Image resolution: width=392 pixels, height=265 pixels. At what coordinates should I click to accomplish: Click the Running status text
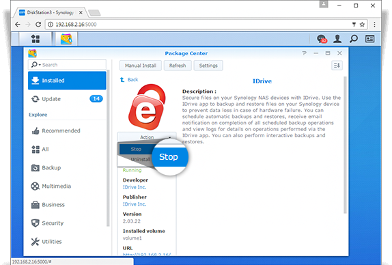[132, 170]
